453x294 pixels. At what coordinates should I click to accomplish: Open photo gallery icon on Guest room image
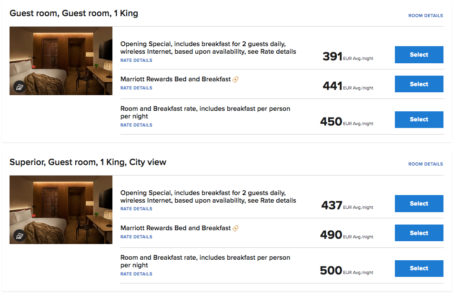[20, 87]
